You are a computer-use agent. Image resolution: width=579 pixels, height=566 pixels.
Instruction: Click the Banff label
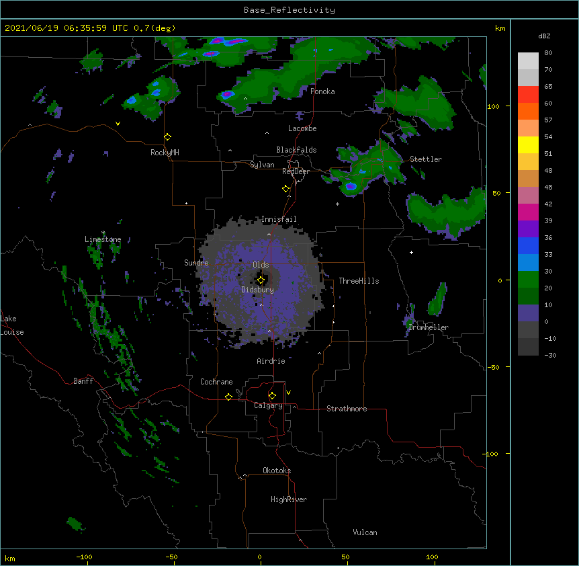(x=83, y=381)
